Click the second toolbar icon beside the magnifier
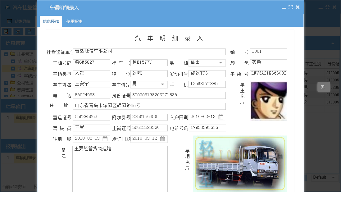This screenshot has height=219, width=341. [17, 31]
